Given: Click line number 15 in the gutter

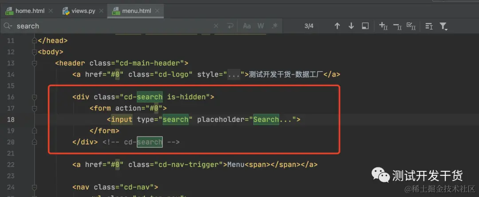Looking at the screenshot, I should [11, 86].
